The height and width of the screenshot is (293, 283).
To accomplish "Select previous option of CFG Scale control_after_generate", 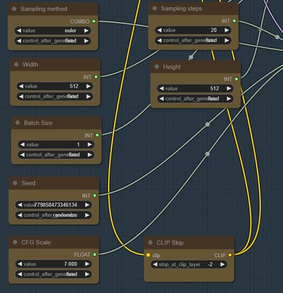I will tap(19, 274).
